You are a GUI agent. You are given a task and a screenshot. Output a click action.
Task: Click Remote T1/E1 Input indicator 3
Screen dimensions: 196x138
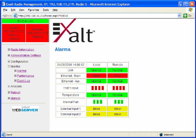click(x=121, y=88)
